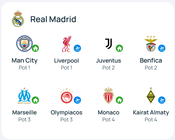Select the Monaco team name label
Viewport: 175px width, 140px height.
pyautogui.click(x=109, y=112)
